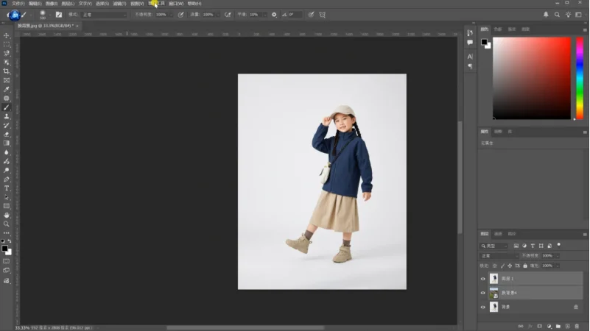Select the Eyedropper tool in toolbar
This screenshot has height=331, width=590.
click(7, 90)
